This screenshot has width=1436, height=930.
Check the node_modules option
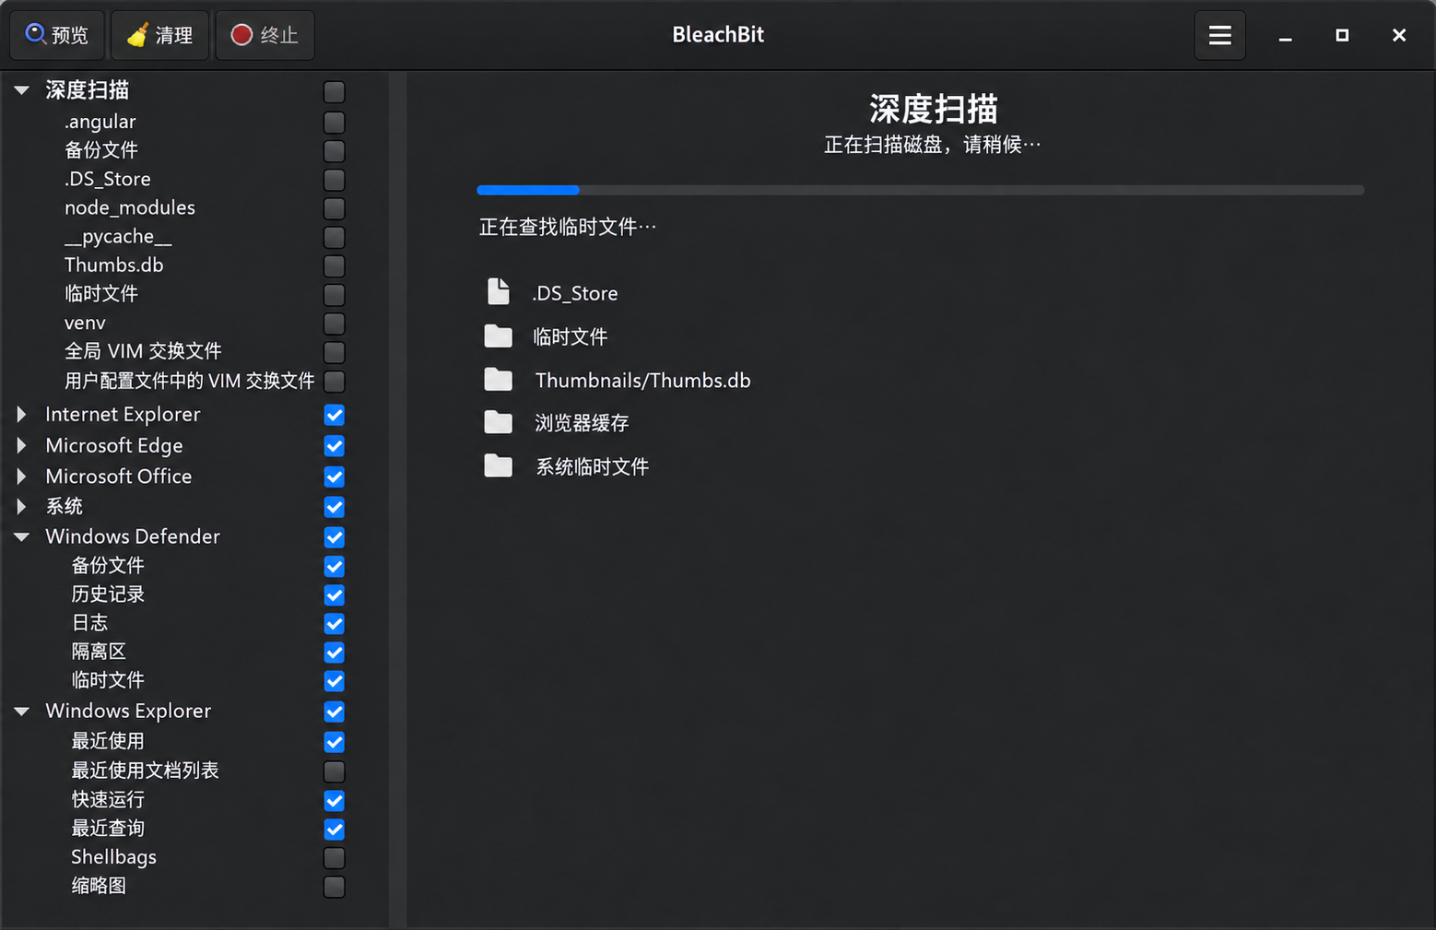(335, 208)
